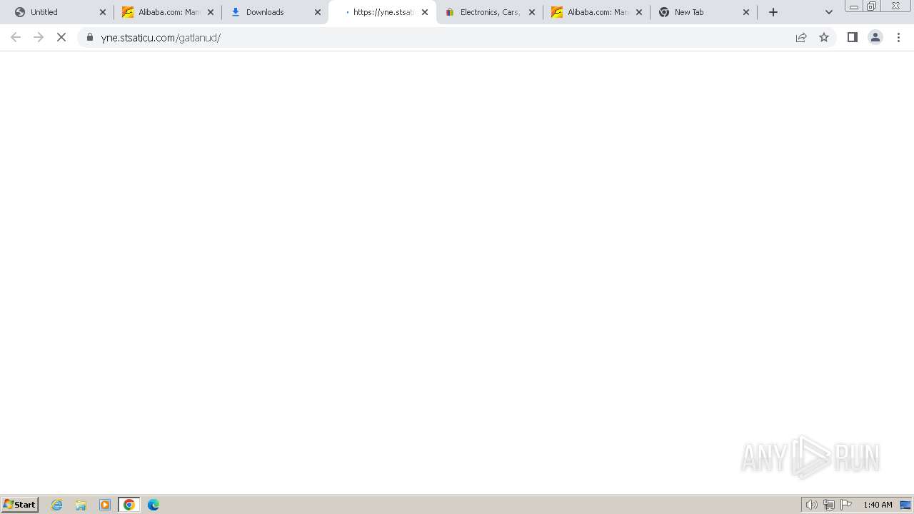Stop loading the page

tap(61, 37)
